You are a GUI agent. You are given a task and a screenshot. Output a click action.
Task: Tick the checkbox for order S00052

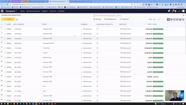5,34
